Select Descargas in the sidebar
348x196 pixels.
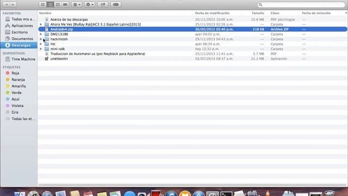[18, 45]
